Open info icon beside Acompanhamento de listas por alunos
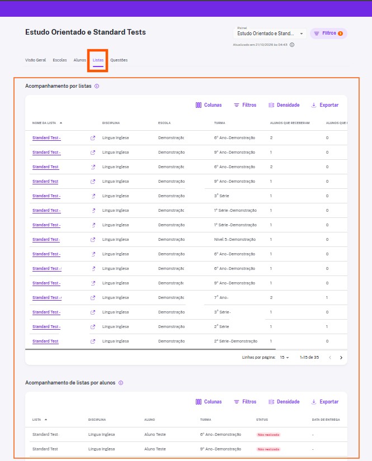Image resolution: width=372 pixels, height=461 pixels. (121, 383)
